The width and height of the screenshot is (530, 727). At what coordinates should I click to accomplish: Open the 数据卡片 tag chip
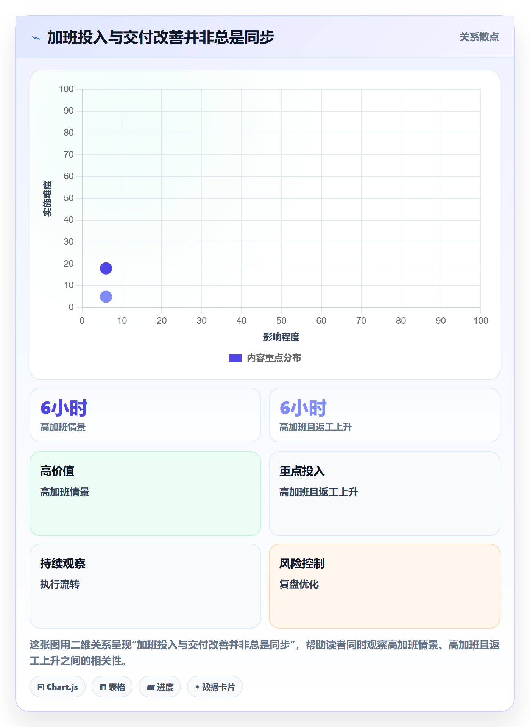tap(215, 687)
